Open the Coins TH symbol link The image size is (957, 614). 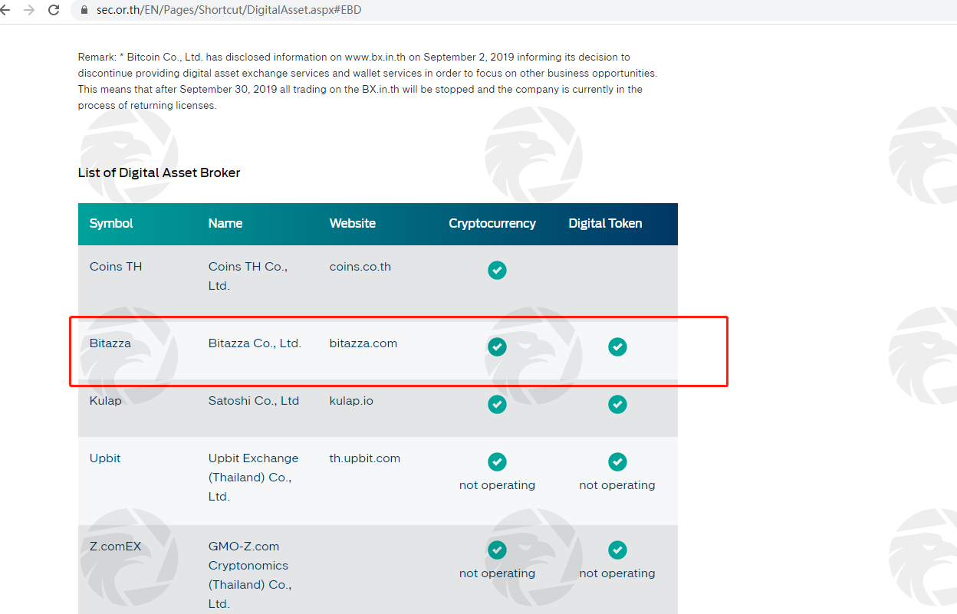(x=116, y=267)
